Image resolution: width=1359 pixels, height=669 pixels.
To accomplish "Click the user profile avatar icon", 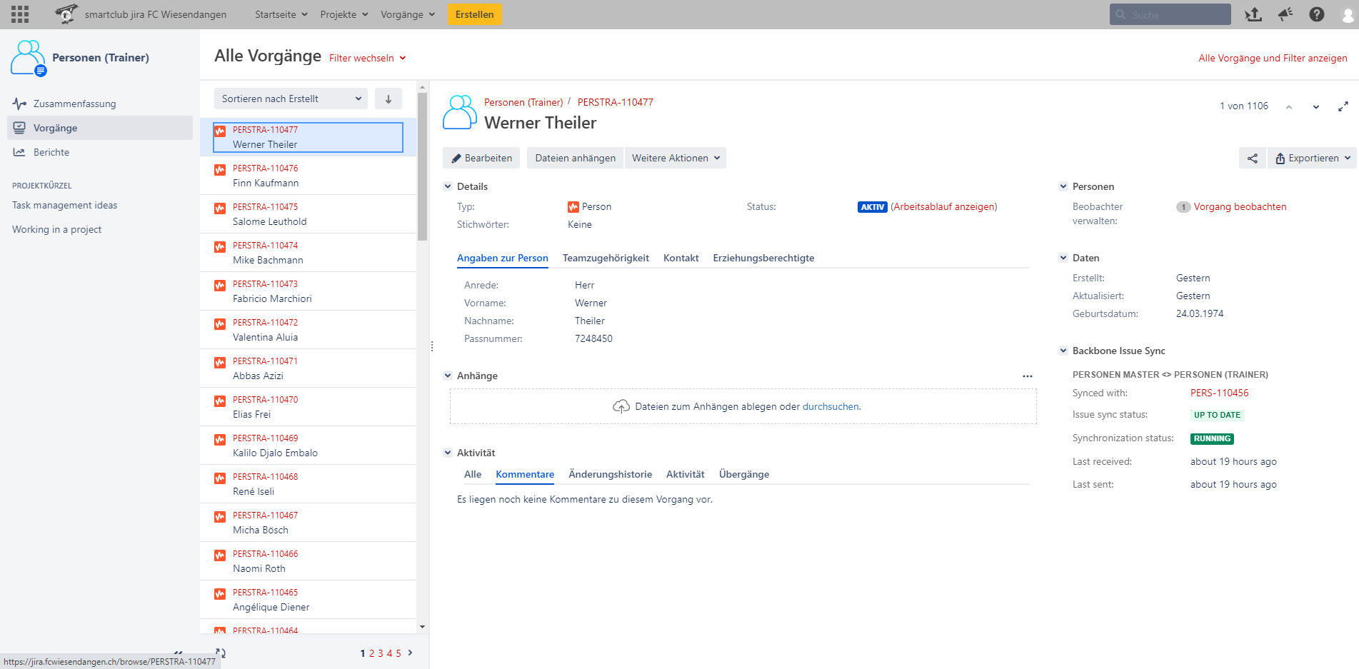I will click(x=1348, y=14).
